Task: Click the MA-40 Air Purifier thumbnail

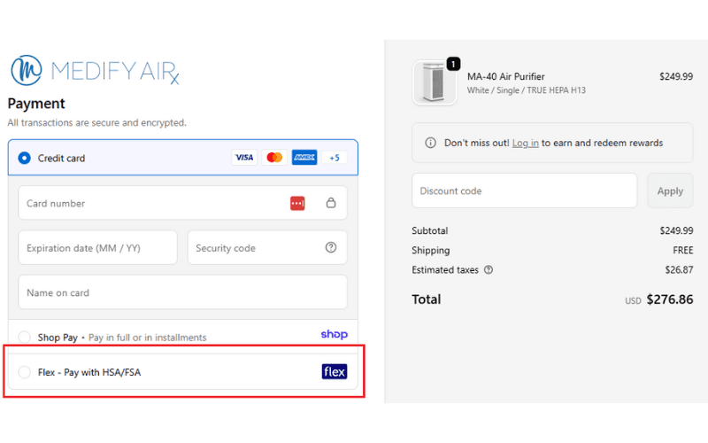Action: pos(435,83)
